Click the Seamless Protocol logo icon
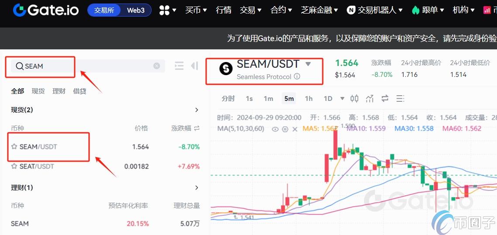Screen dimensions: 497x235 click(x=226, y=69)
